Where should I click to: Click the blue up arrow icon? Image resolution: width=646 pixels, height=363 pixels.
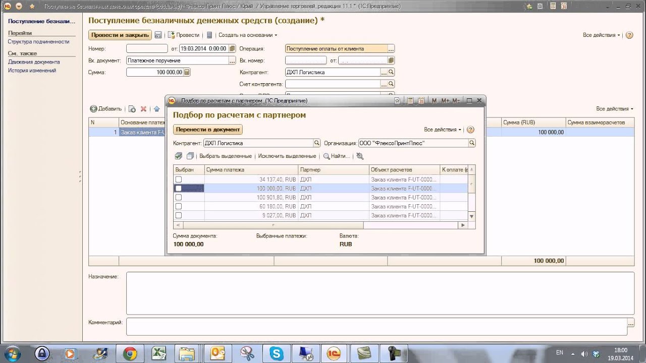pos(156,109)
